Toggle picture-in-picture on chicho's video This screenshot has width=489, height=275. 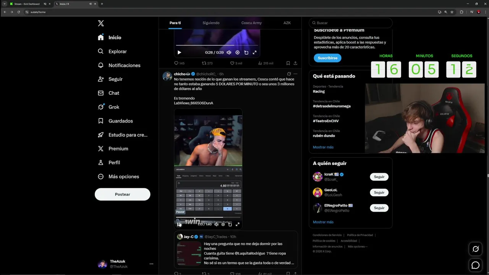230,224
